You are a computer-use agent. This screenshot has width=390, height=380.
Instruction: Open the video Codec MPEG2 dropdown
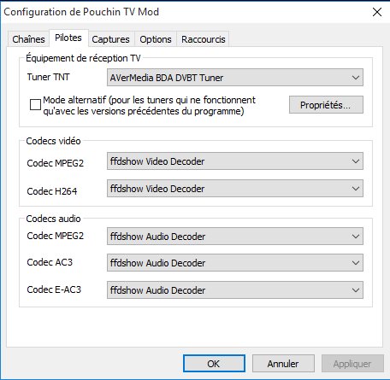pos(235,161)
